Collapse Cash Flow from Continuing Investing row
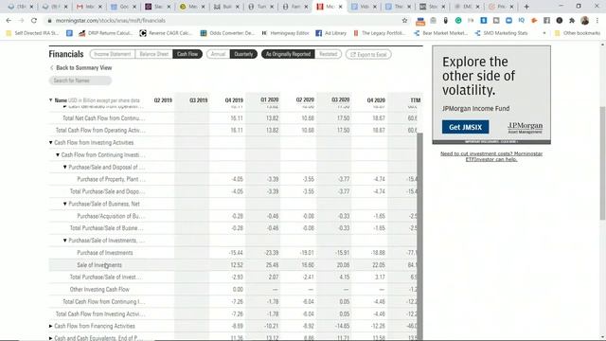Viewport: 606px width, 341px height. (x=58, y=155)
